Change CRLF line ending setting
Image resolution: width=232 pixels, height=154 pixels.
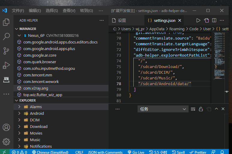(x=79, y=152)
